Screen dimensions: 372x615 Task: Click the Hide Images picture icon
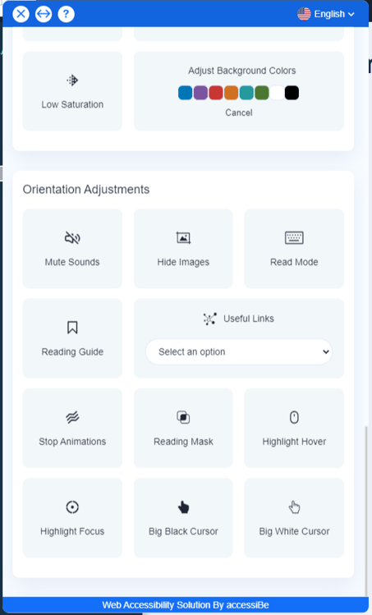click(x=183, y=237)
